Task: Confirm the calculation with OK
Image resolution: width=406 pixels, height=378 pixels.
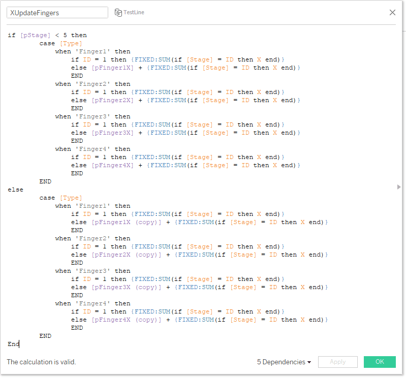Action: 380,362
